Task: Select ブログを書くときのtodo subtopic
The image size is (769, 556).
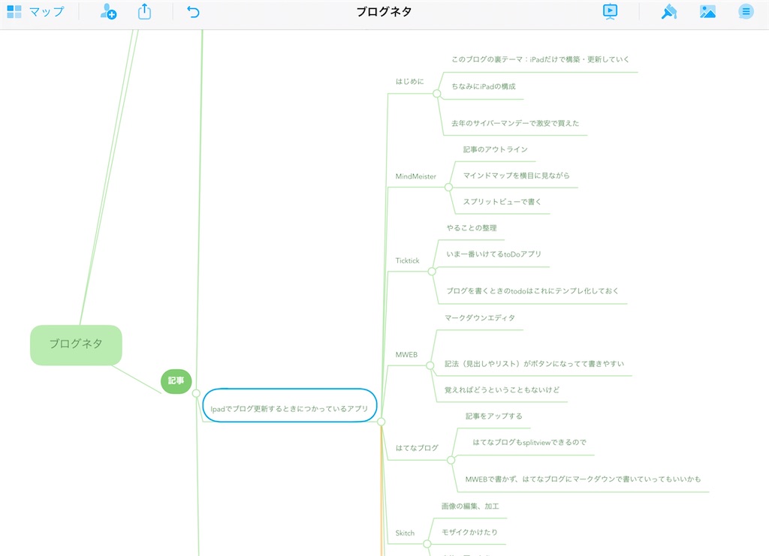Action: (x=532, y=290)
